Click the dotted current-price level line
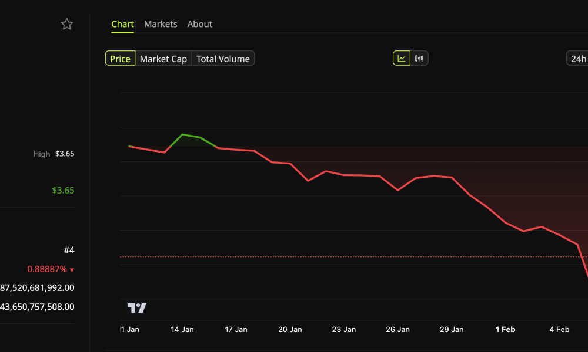588x352 pixels. pos(353,256)
